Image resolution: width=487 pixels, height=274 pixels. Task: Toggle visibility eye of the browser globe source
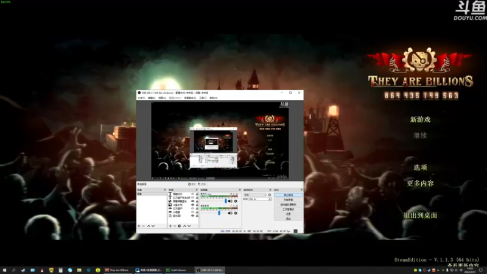coord(192,202)
